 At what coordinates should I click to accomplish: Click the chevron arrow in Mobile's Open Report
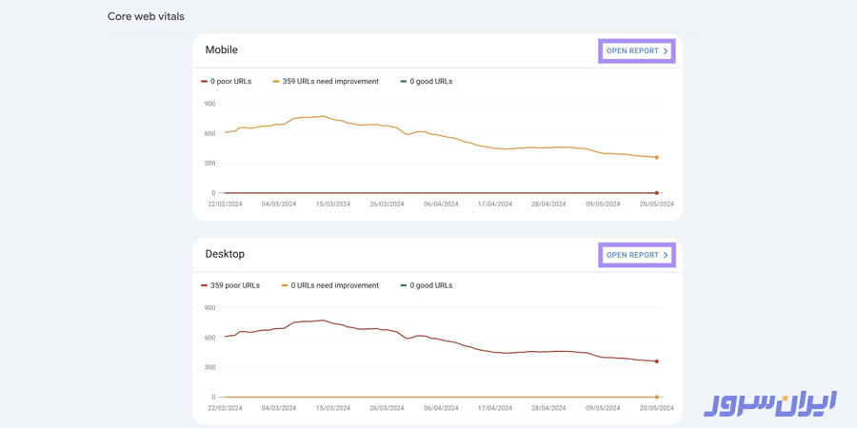point(666,51)
